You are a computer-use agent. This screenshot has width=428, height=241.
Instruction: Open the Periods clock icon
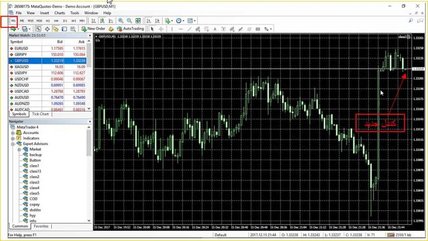point(178,21)
